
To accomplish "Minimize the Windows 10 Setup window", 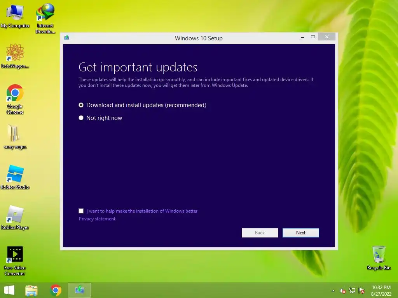I will (x=302, y=37).
